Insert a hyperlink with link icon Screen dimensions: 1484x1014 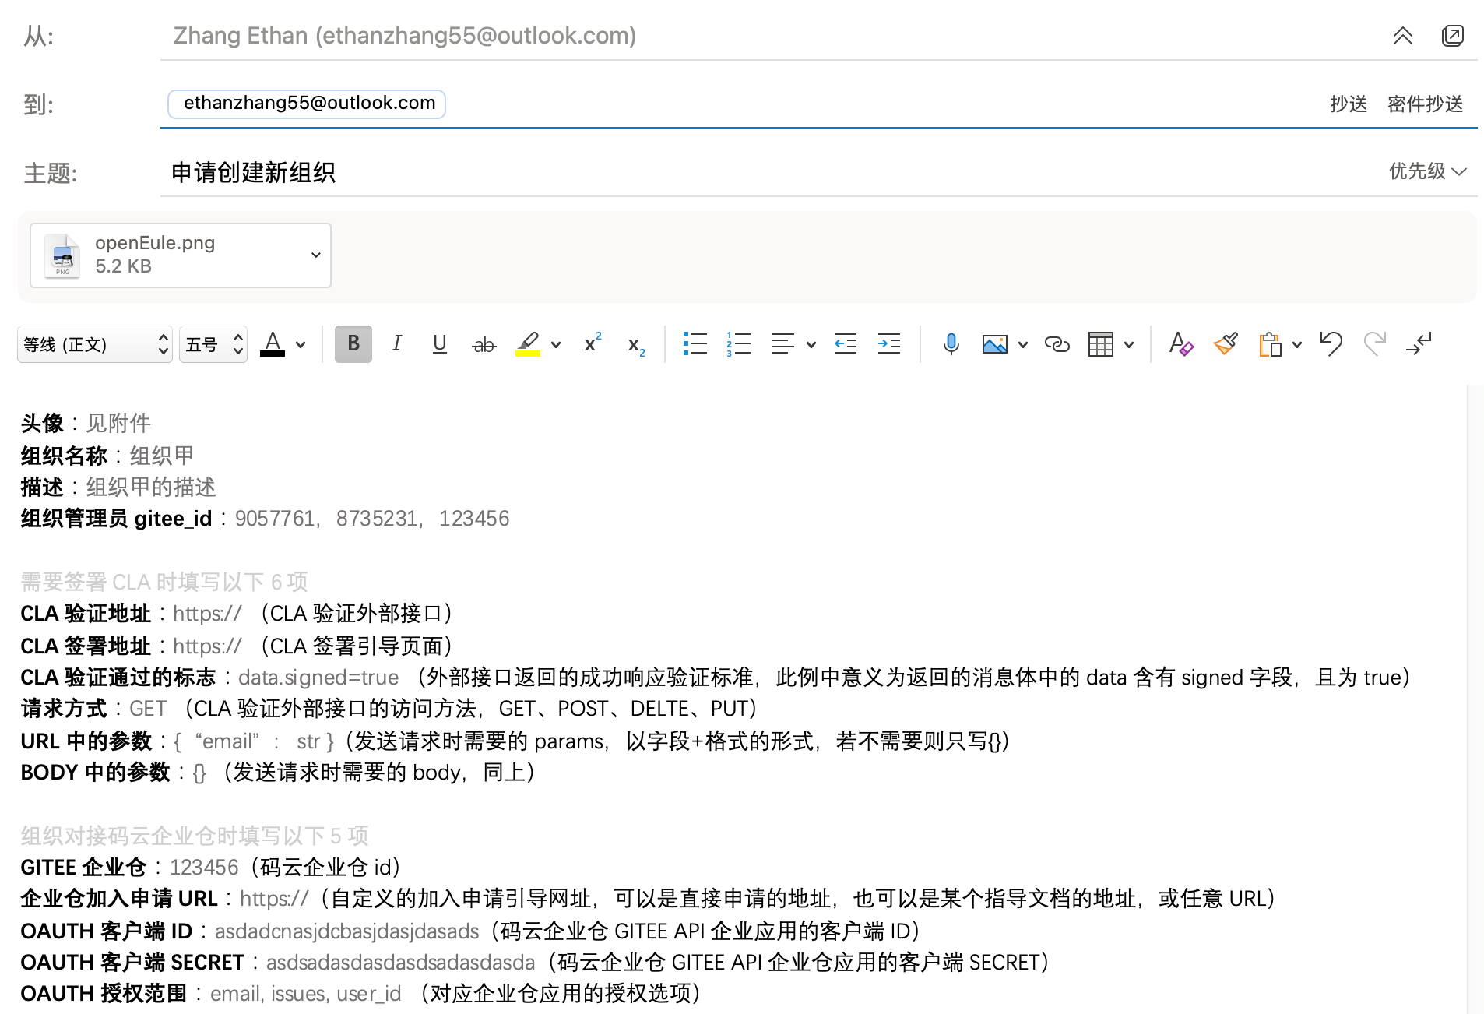pos(1057,343)
